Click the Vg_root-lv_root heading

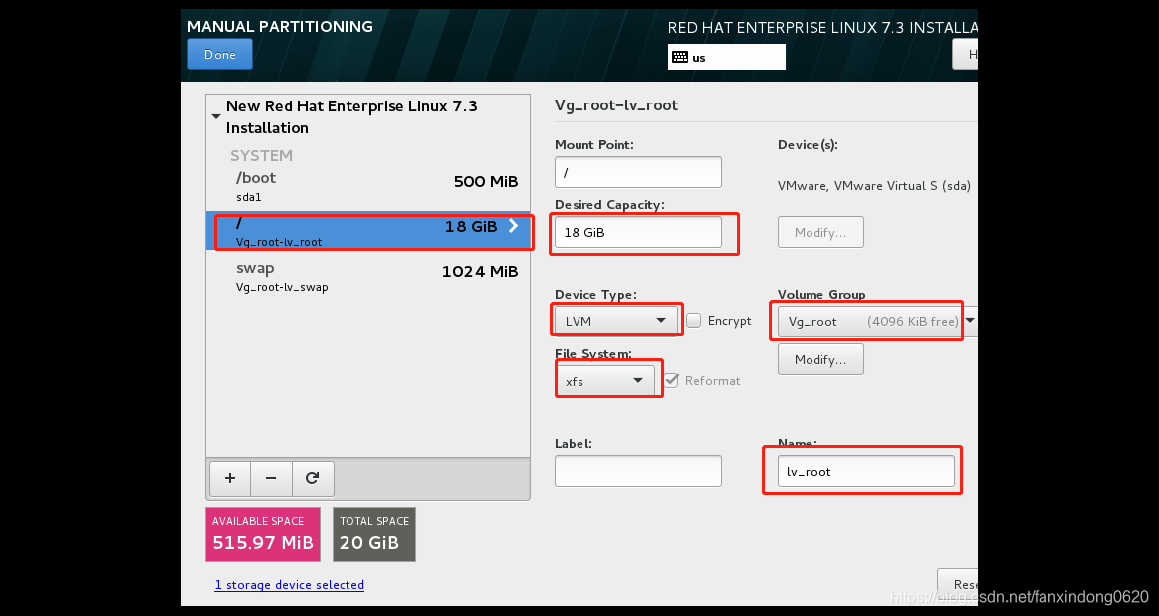point(615,104)
